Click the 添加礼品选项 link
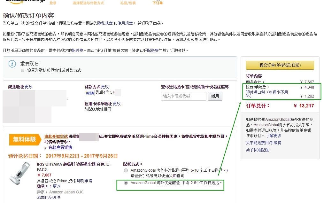324x203 pixels. point(48,198)
